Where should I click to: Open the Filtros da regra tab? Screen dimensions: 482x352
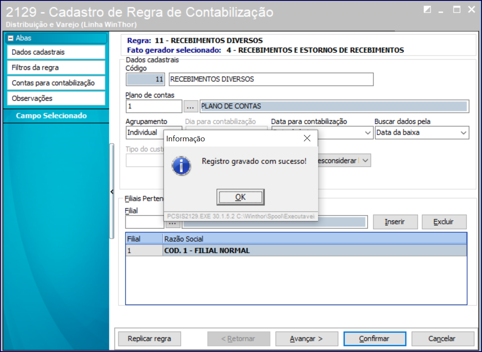56,67
